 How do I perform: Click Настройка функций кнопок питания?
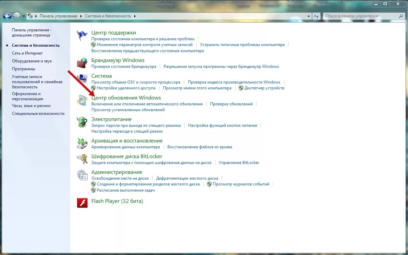(x=223, y=125)
